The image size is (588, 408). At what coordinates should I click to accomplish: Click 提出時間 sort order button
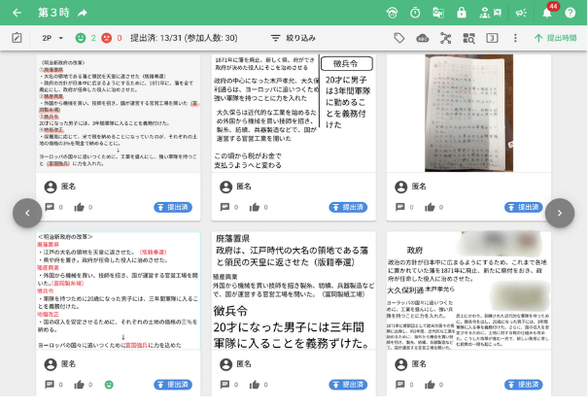(555, 38)
